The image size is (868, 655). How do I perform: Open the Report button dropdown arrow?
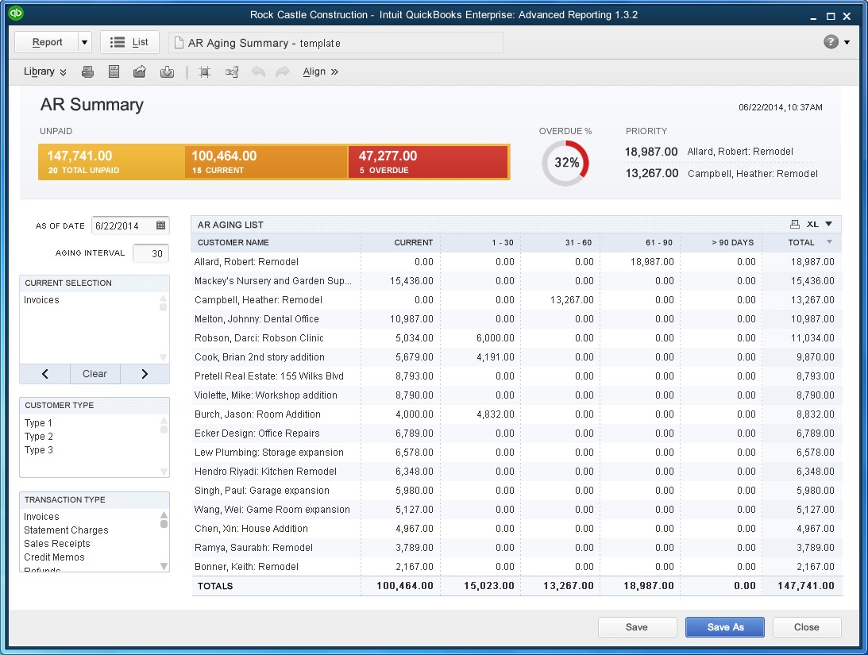(x=84, y=42)
